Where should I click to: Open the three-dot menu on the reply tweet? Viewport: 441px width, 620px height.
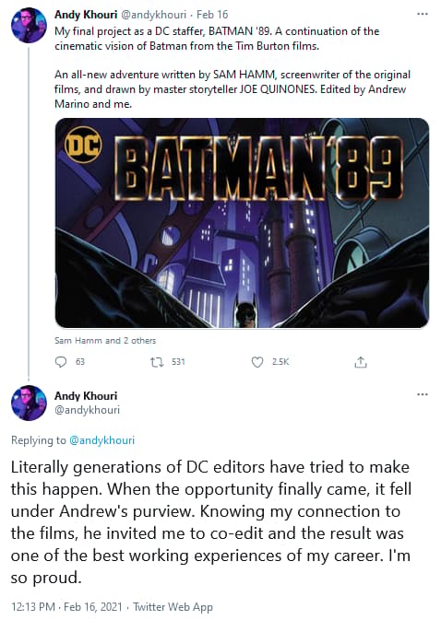[x=423, y=394]
